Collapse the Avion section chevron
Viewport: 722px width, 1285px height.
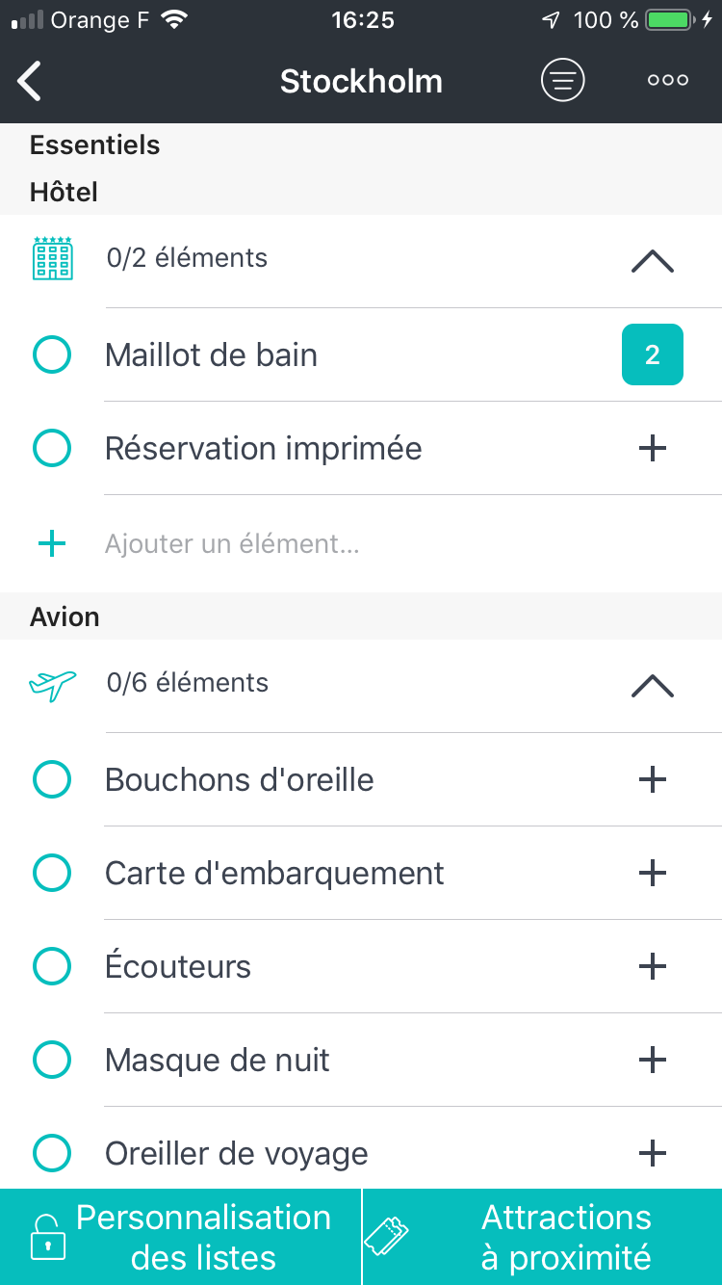coord(653,686)
